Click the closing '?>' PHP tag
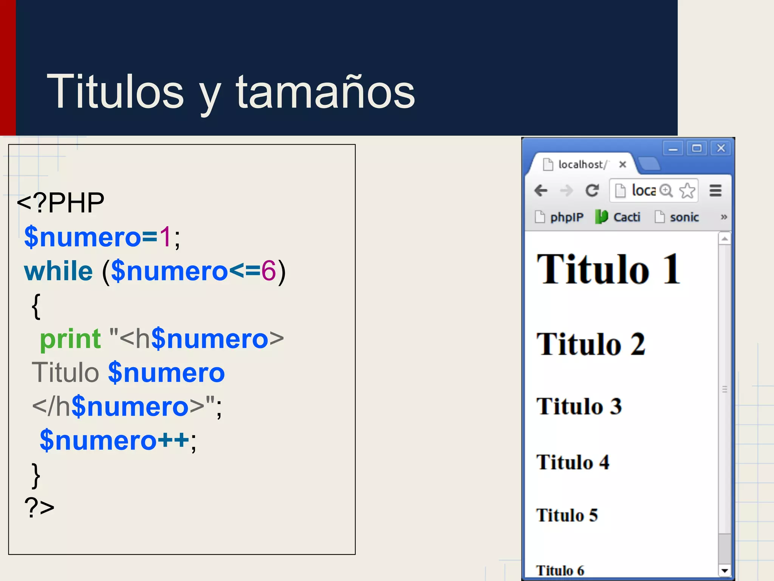The width and height of the screenshot is (774, 581). (39, 508)
